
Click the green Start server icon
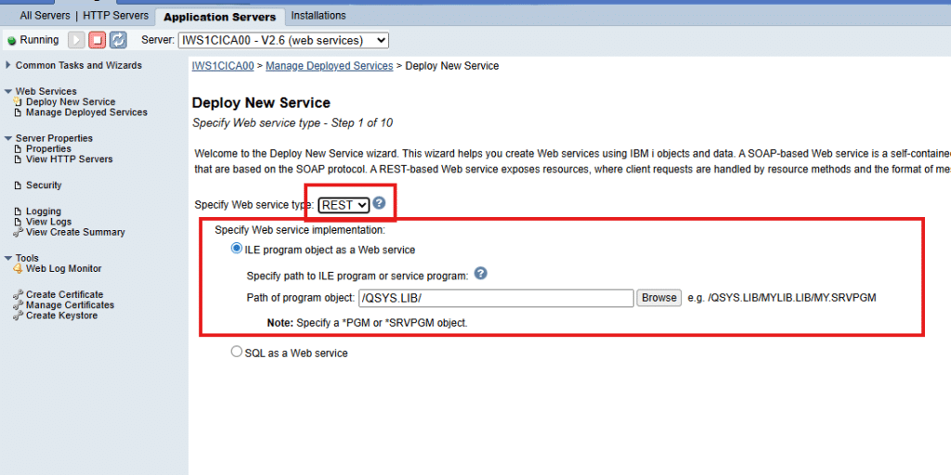tap(76, 40)
